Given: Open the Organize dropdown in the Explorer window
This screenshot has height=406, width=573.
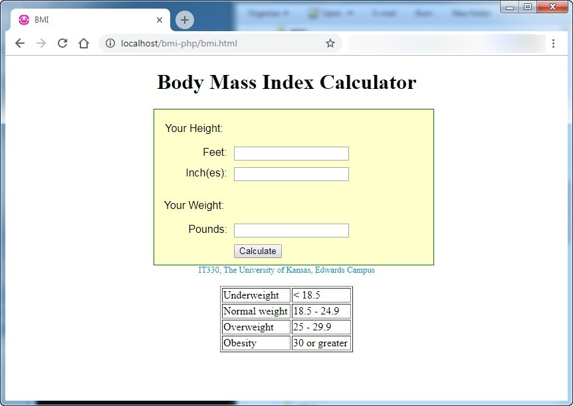Looking at the screenshot, I should click(264, 13).
